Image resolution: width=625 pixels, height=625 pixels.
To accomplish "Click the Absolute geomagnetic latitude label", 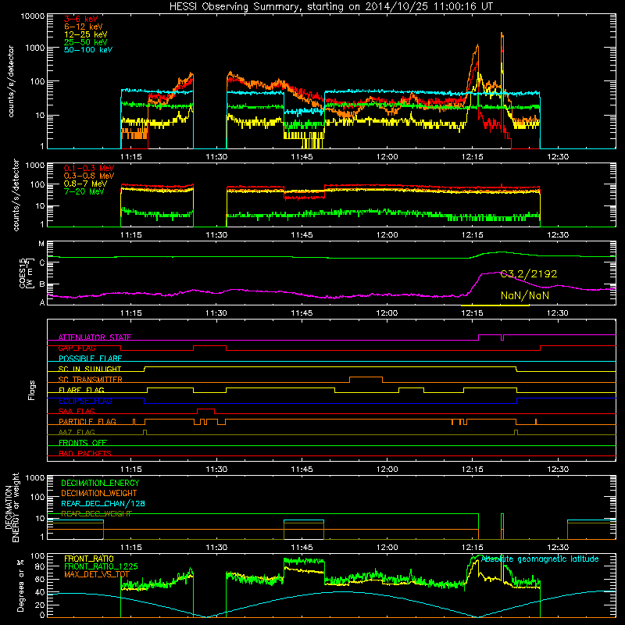I will [x=540, y=559].
